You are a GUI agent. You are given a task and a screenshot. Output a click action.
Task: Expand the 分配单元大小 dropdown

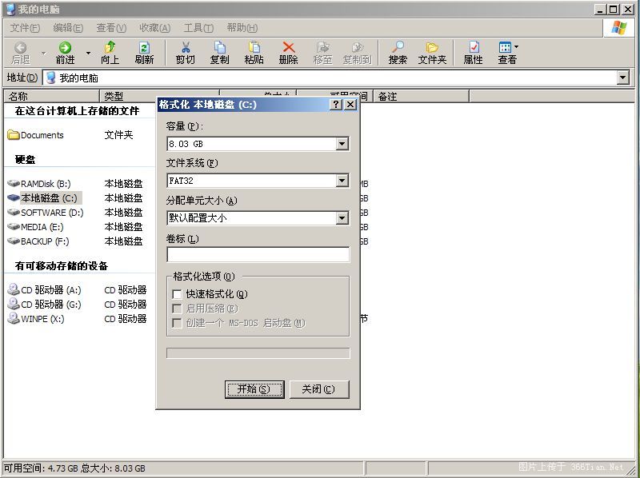342,218
